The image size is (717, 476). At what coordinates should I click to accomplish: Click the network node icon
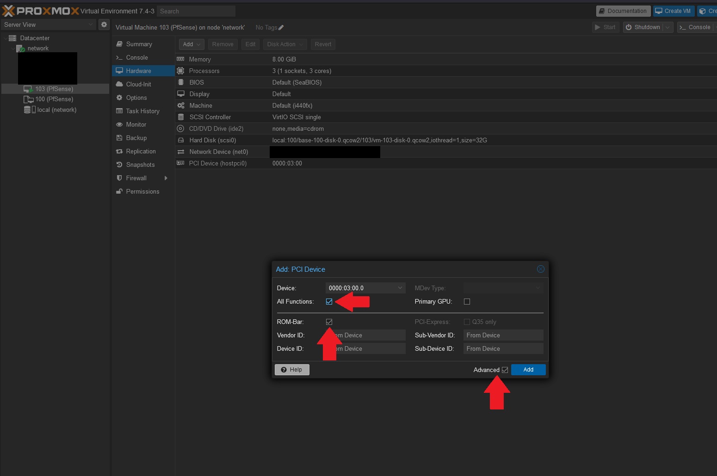point(20,48)
